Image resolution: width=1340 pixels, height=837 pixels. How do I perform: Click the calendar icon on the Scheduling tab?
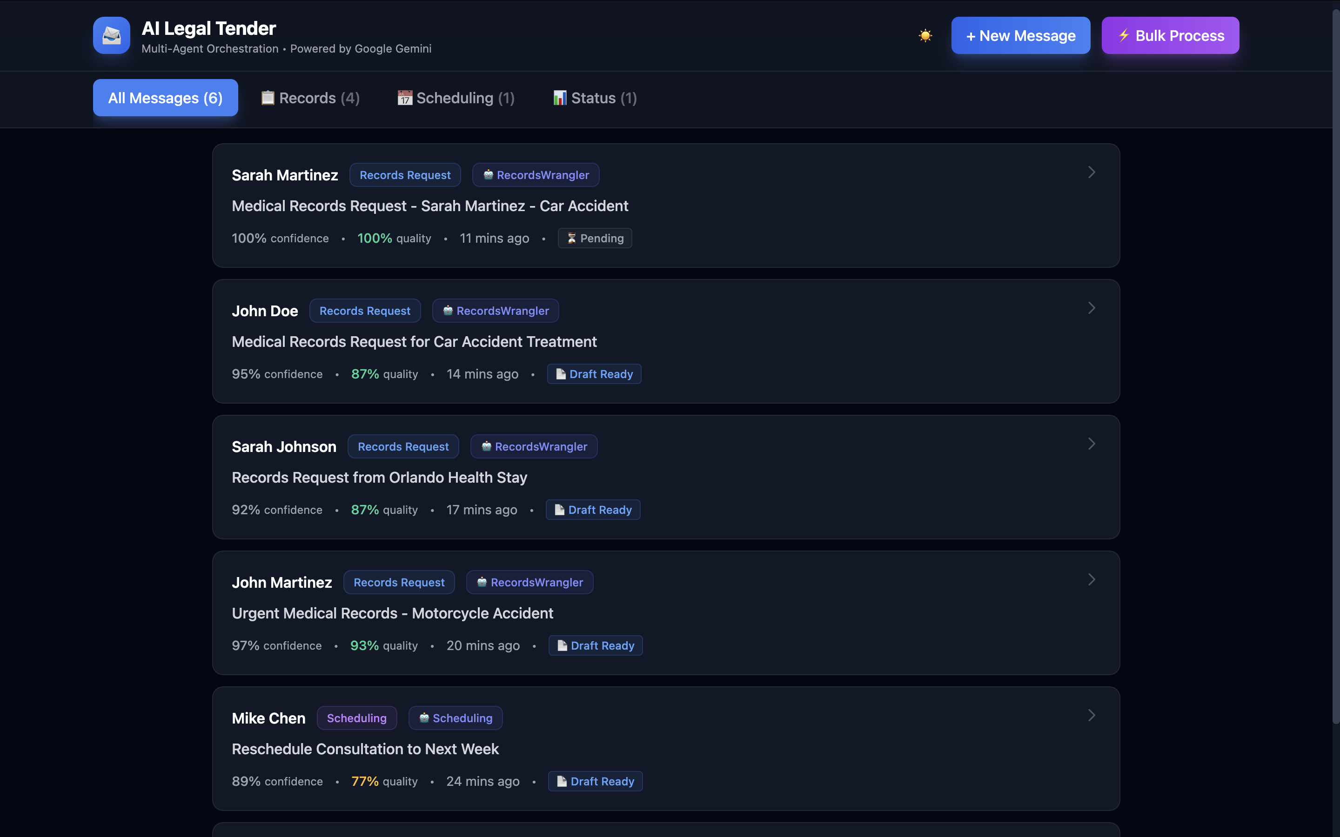[405, 98]
